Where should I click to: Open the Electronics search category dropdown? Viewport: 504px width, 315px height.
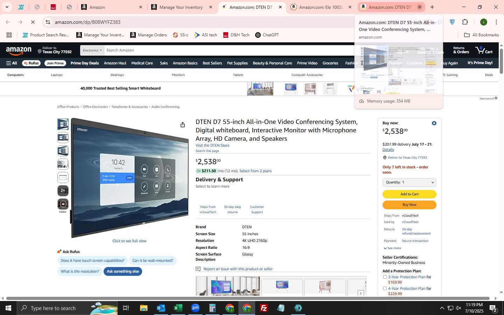click(92, 50)
